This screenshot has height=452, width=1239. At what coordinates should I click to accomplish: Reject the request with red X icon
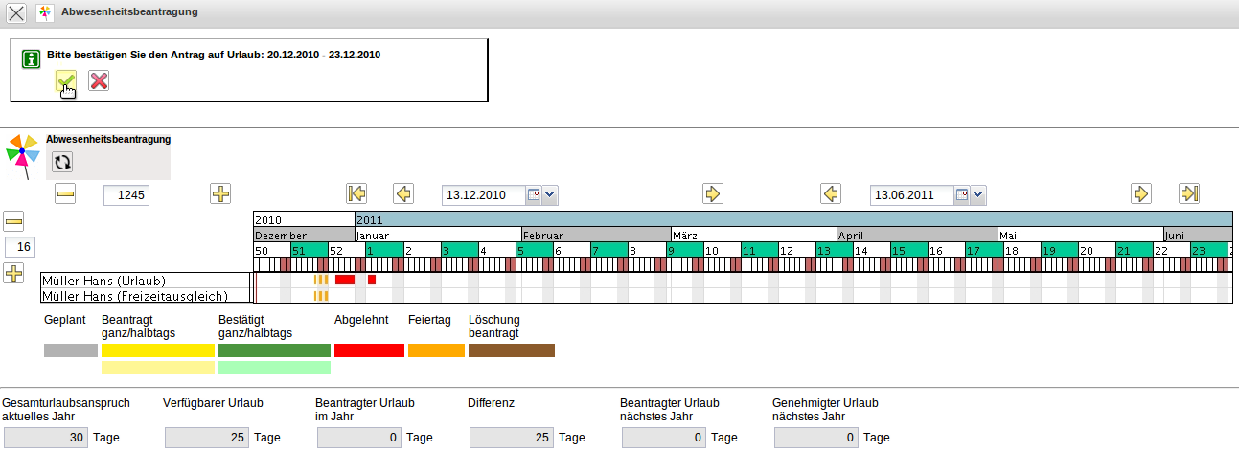pyautogui.click(x=99, y=80)
